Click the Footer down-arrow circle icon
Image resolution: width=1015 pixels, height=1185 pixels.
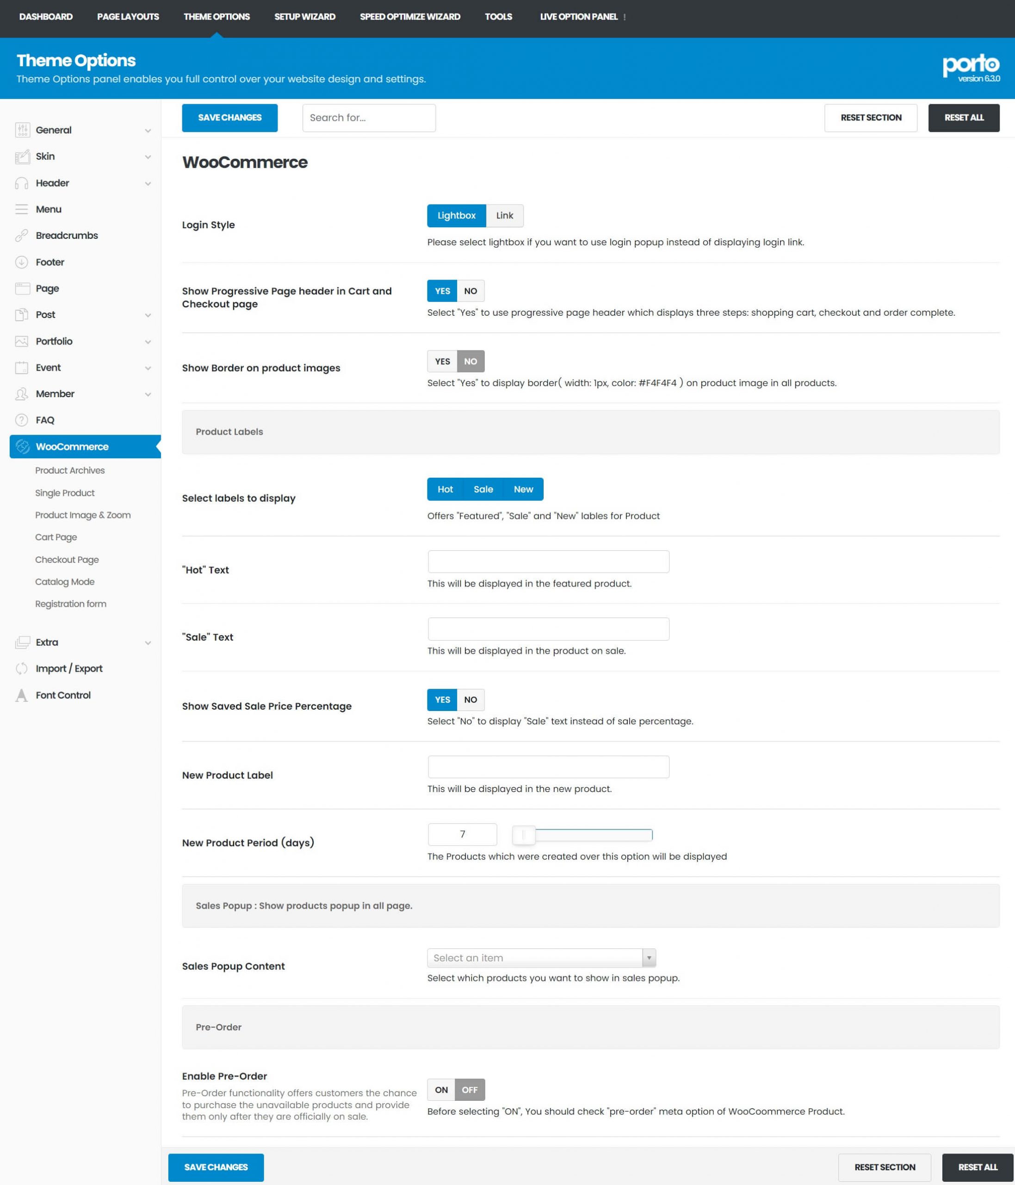click(x=22, y=262)
